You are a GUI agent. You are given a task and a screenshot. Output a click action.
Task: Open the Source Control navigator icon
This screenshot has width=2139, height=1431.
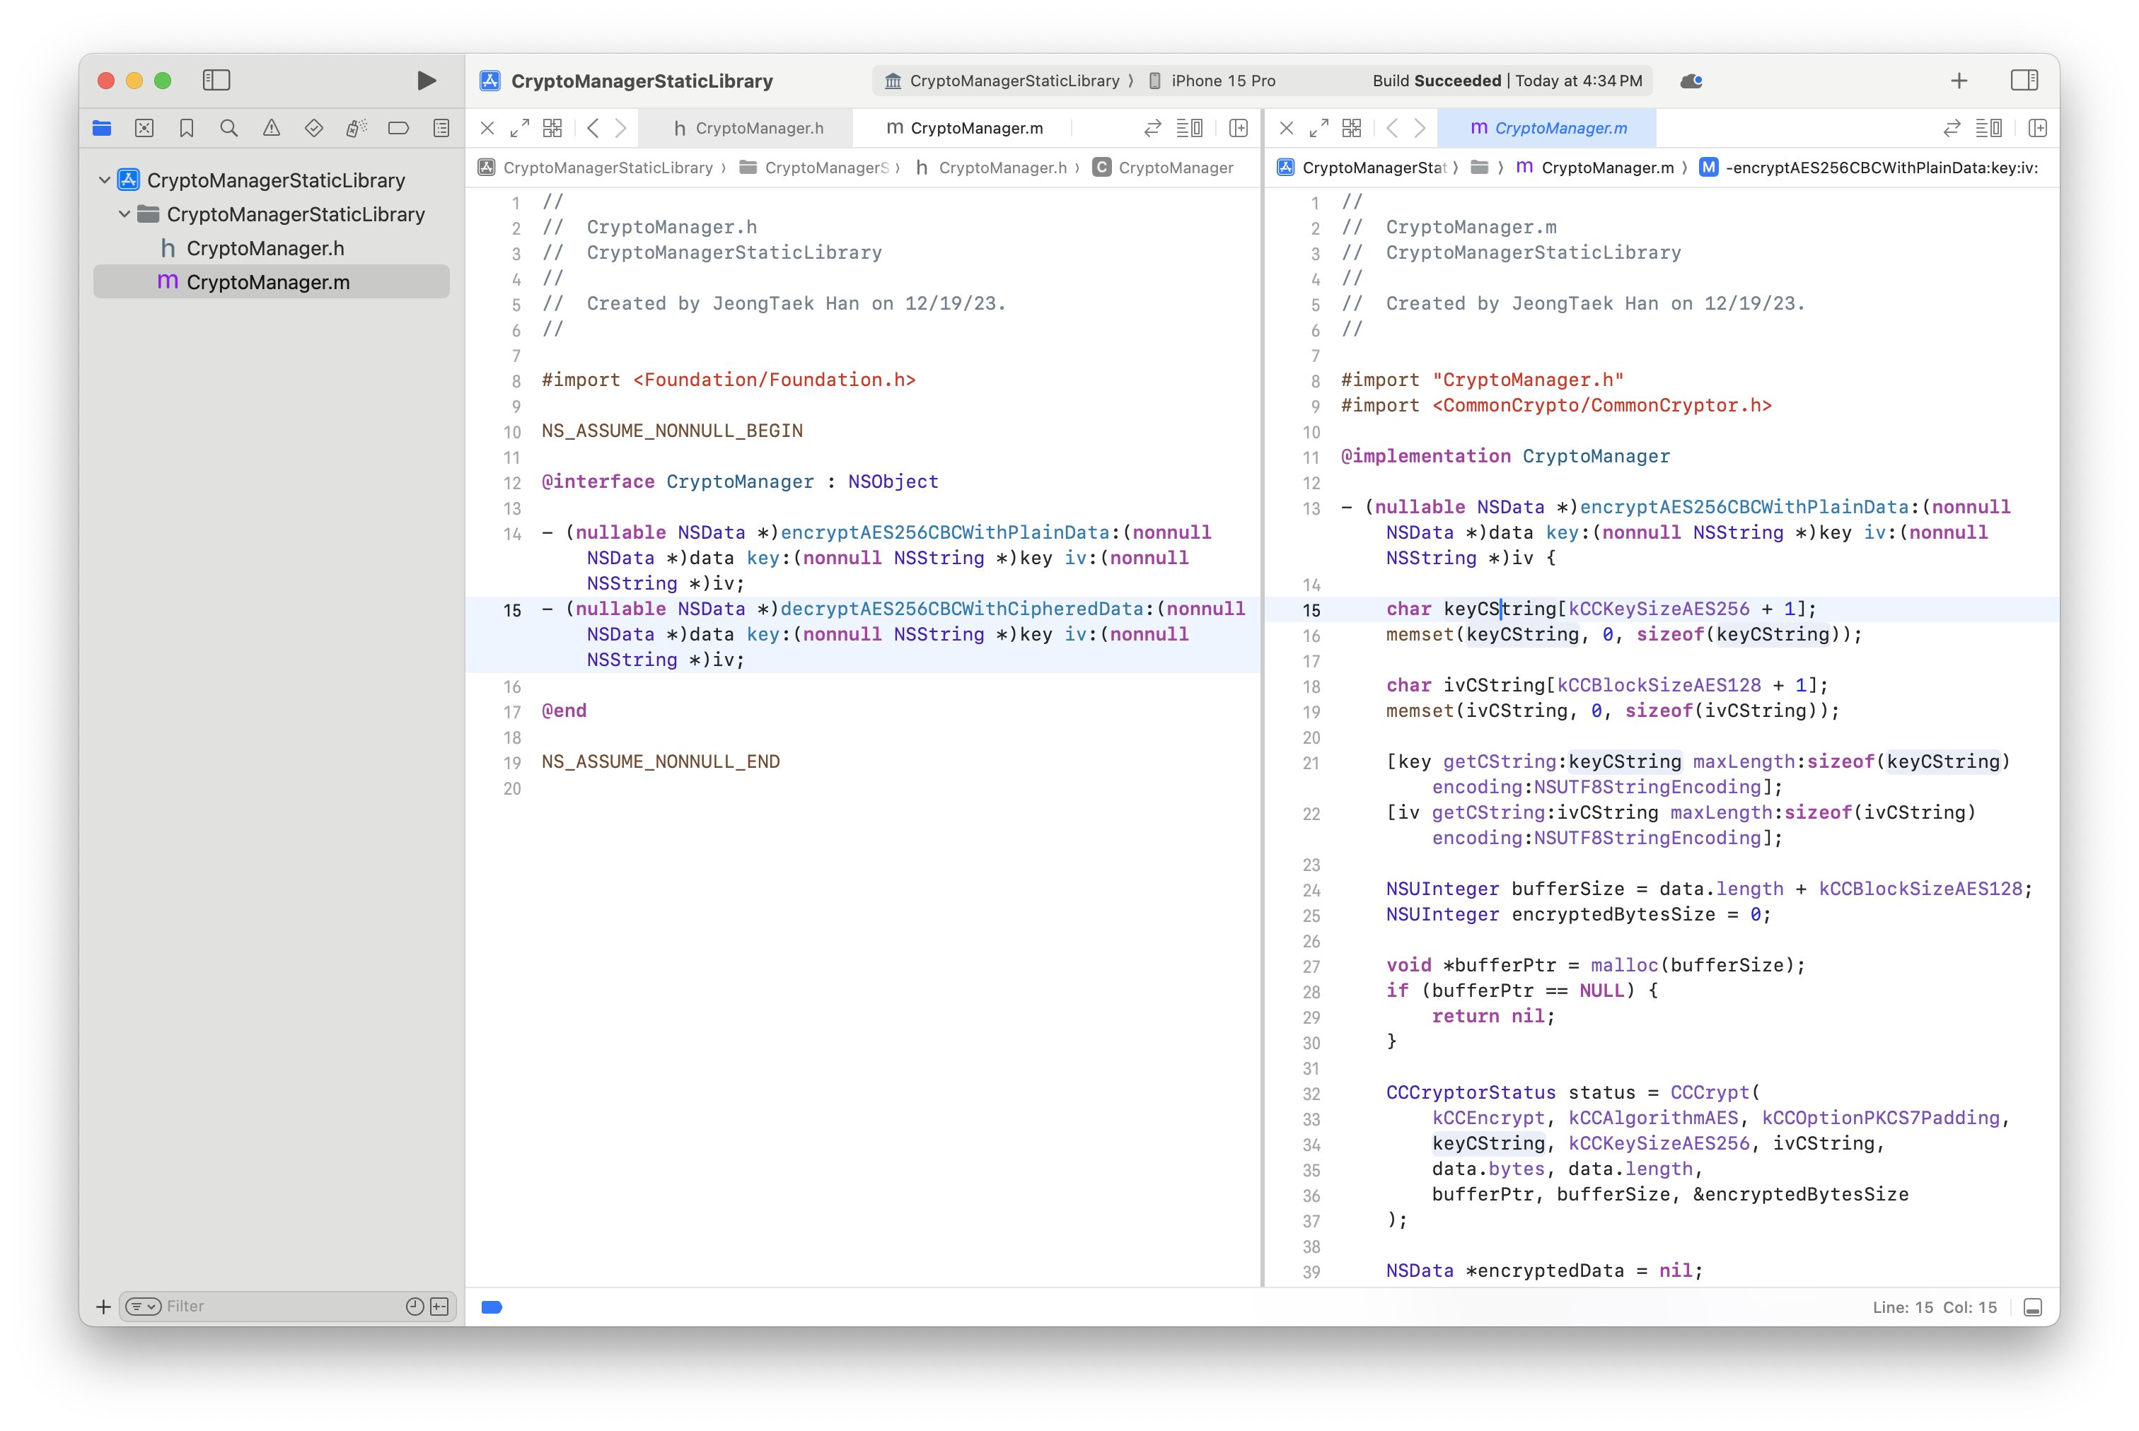pyautogui.click(x=144, y=129)
